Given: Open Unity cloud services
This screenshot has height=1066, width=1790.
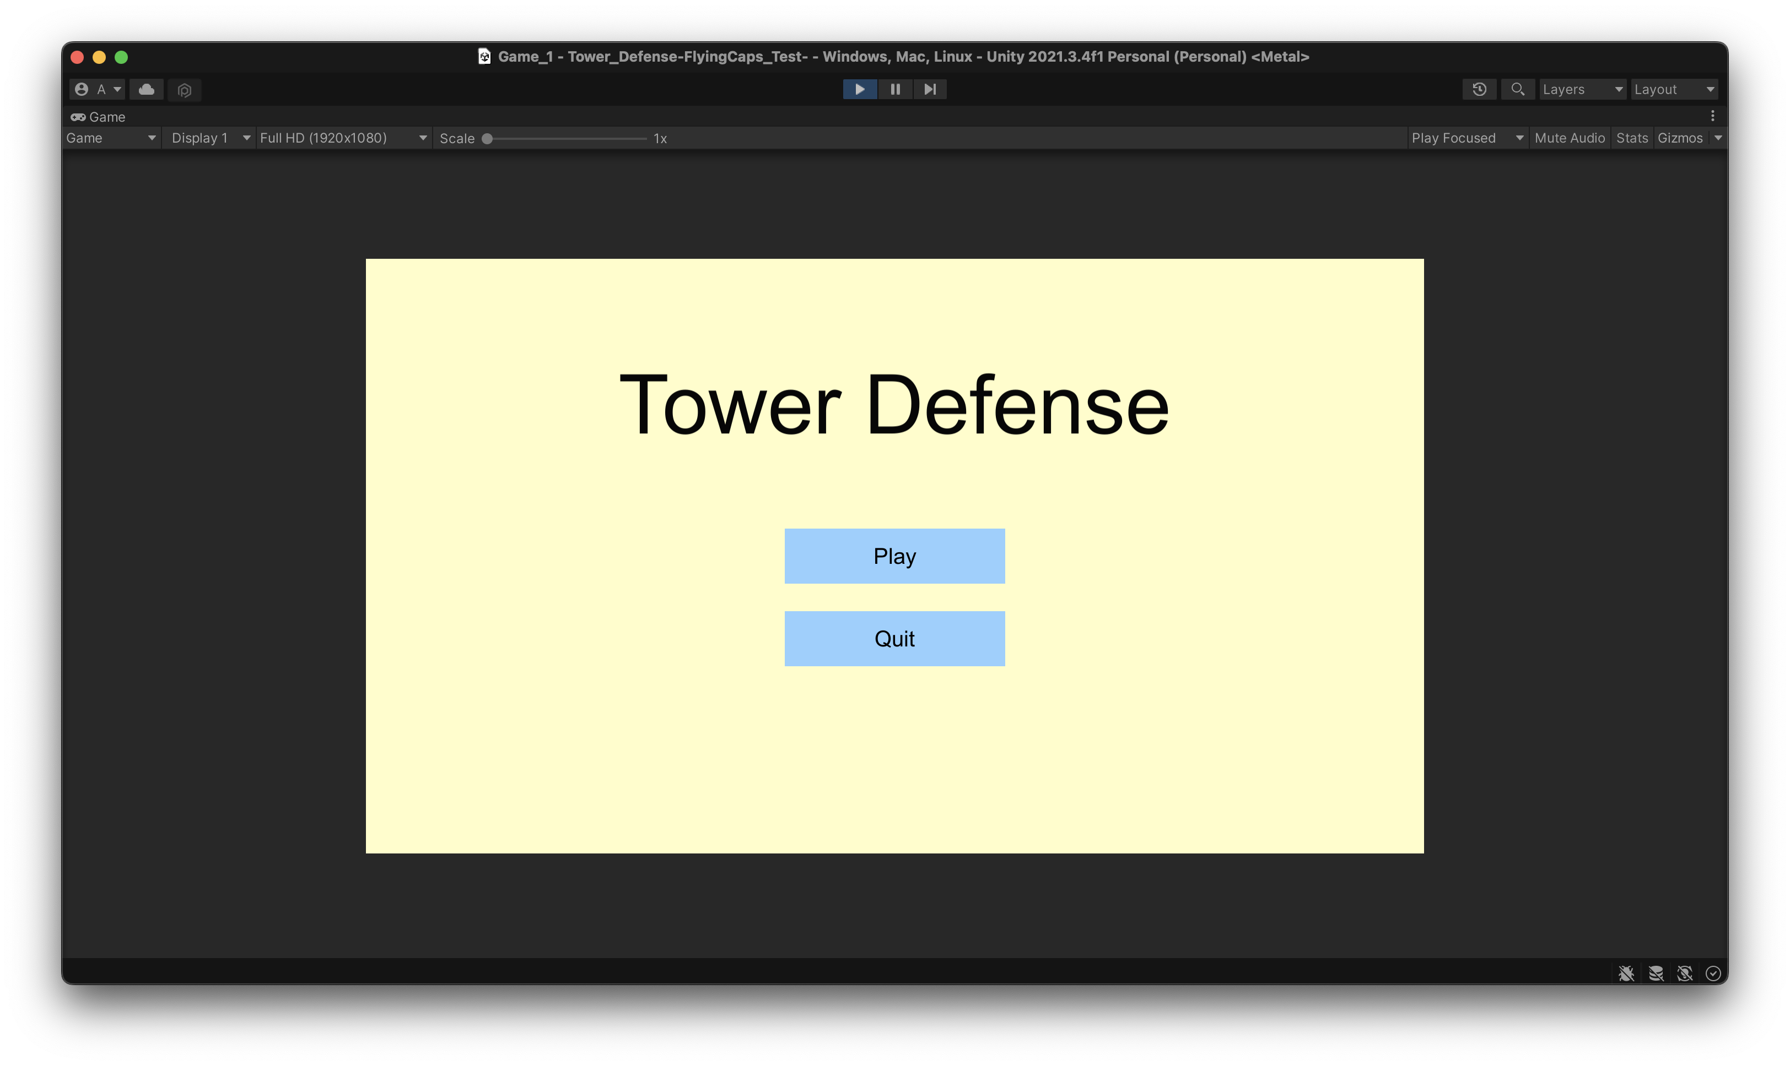Looking at the screenshot, I should click(146, 89).
